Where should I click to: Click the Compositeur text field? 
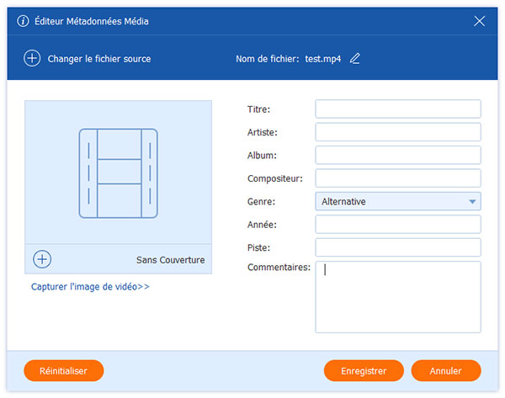(398, 178)
